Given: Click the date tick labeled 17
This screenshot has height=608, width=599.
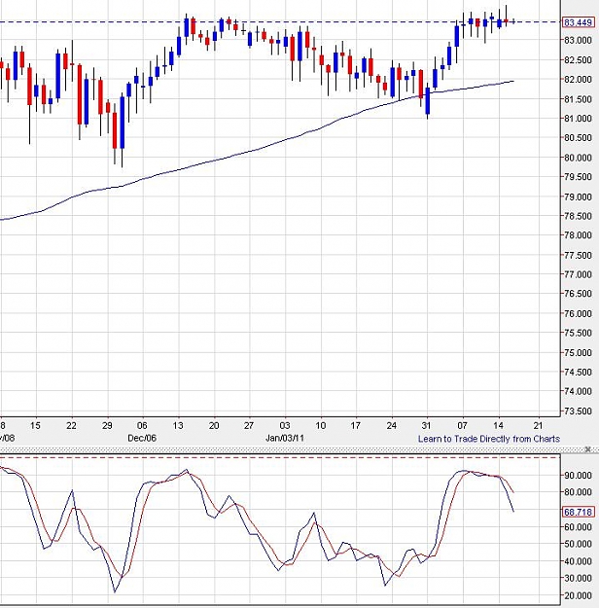Looking at the screenshot, I should (356, 426).
